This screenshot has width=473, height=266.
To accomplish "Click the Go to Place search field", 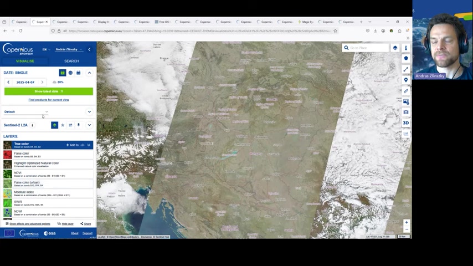I will [367, 48].
